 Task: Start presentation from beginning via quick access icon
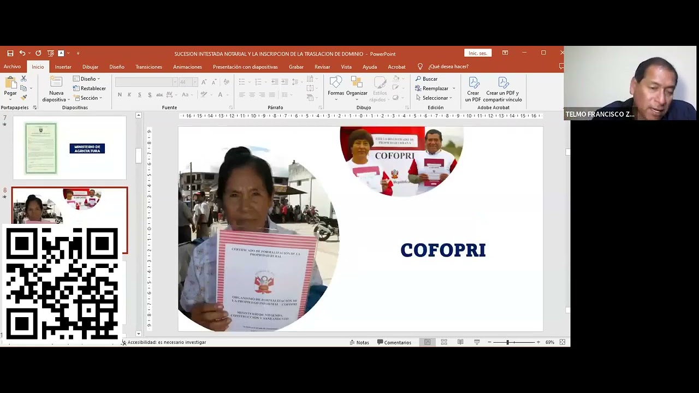tap(51, 53)
